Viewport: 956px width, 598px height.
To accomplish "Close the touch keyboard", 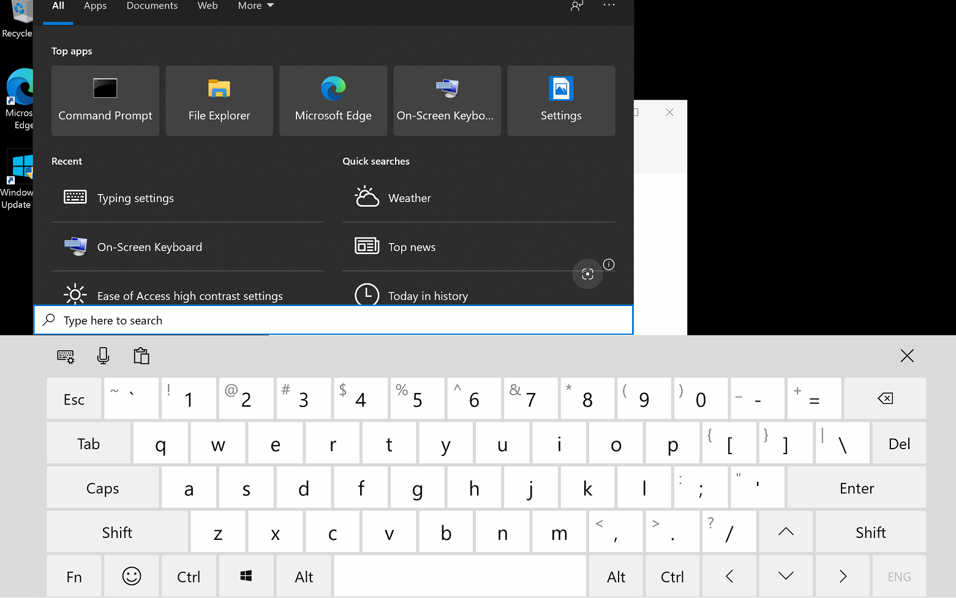I will pos(907,356).
